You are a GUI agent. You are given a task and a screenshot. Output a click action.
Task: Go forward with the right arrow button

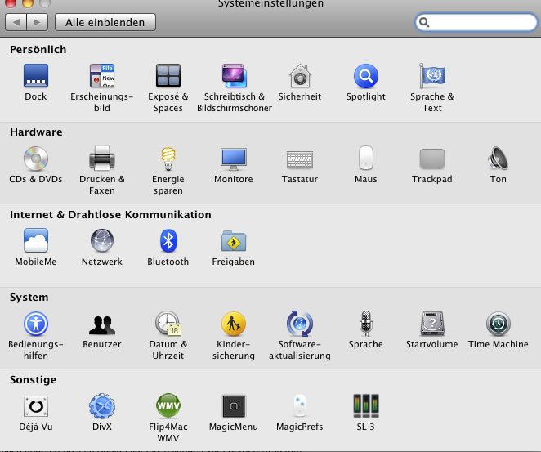(x=38, y=22)
